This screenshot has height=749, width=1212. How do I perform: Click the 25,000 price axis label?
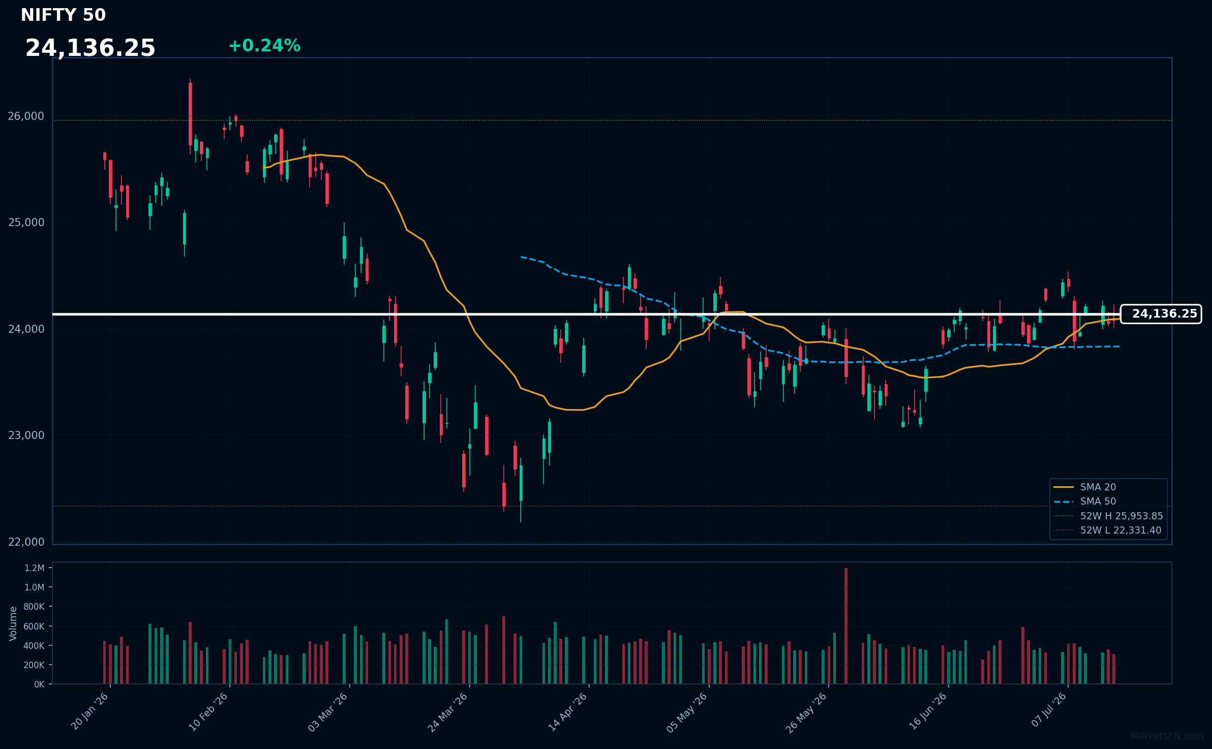26,223
